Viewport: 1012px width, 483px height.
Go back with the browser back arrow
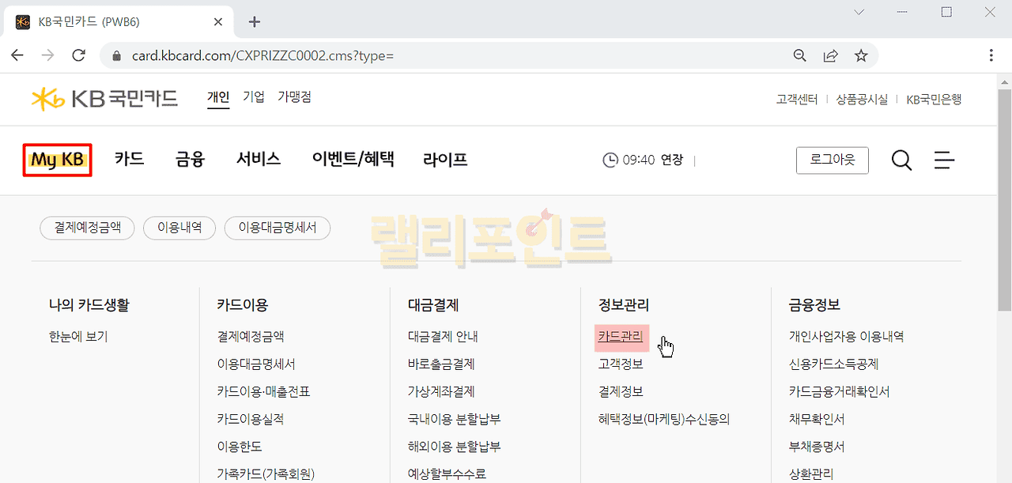click(x=17, y=55)
